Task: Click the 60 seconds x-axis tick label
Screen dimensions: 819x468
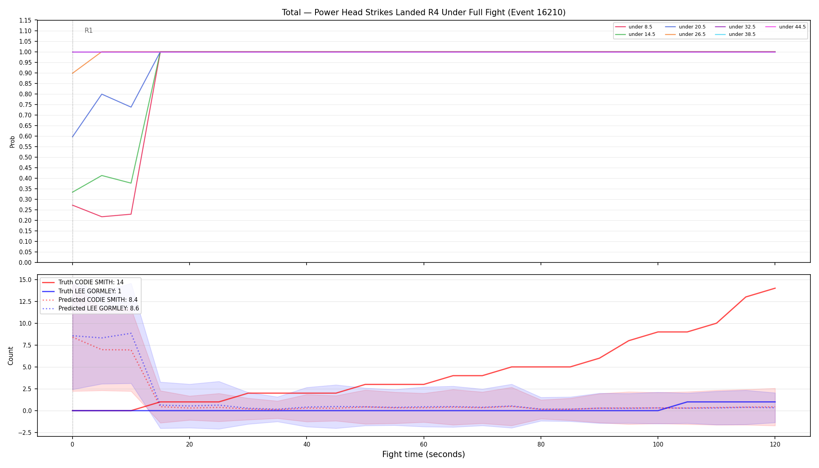Action: pos(424,444)
